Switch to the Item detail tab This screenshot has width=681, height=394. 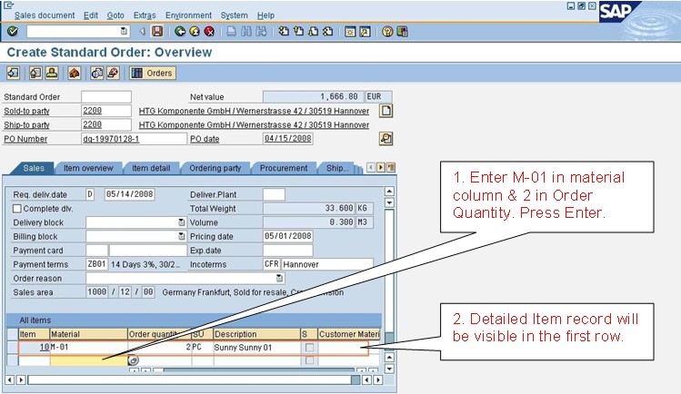click(150, 169)
